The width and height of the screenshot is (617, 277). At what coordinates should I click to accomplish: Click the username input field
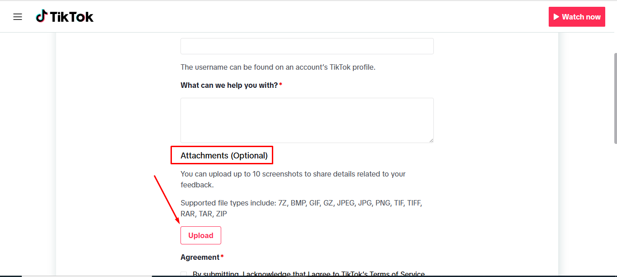[x=307, y=46]
